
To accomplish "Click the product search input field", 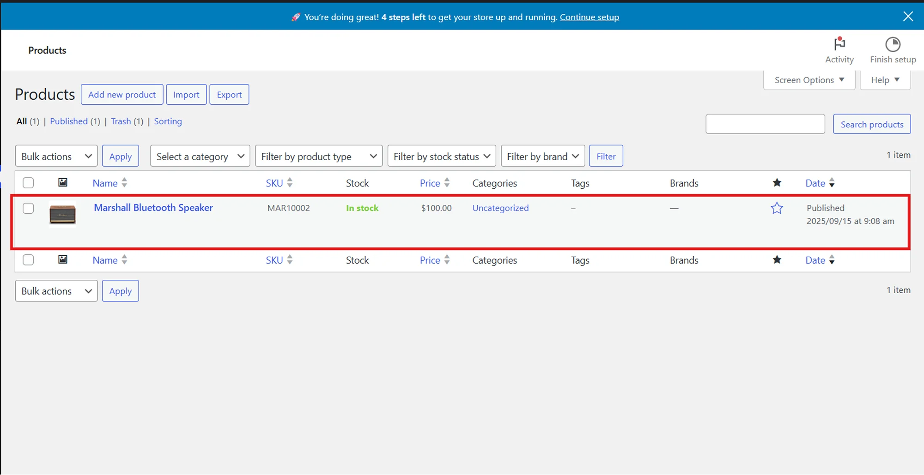I will 765,124.
